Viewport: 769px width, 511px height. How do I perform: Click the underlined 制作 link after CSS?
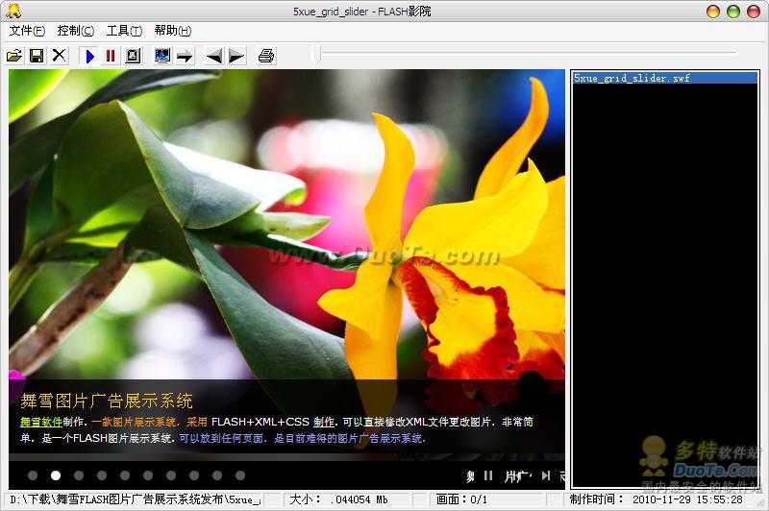(x=324, y=422)
